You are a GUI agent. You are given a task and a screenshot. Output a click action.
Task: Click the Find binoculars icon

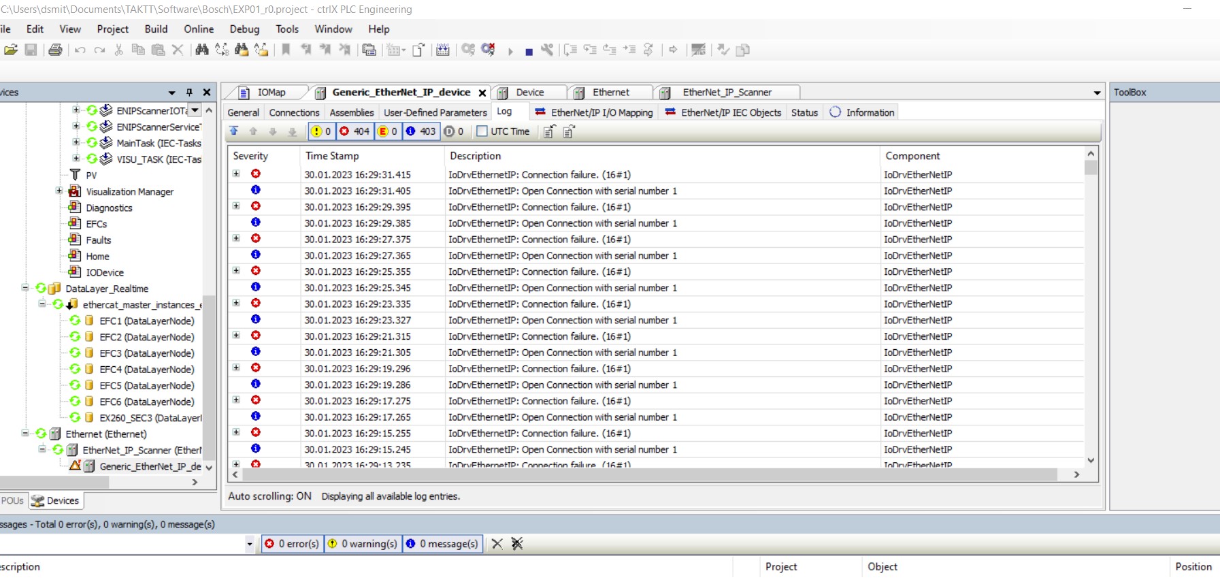pos(202,50)
